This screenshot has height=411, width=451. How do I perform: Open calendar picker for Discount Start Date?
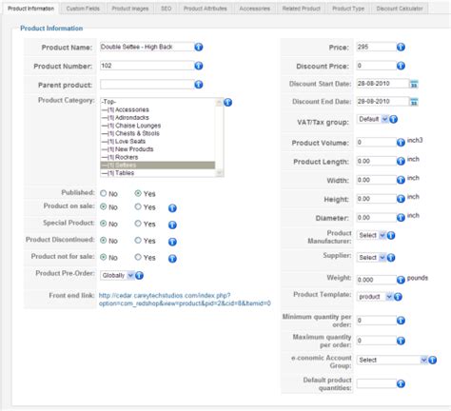[x=414, y=84]
